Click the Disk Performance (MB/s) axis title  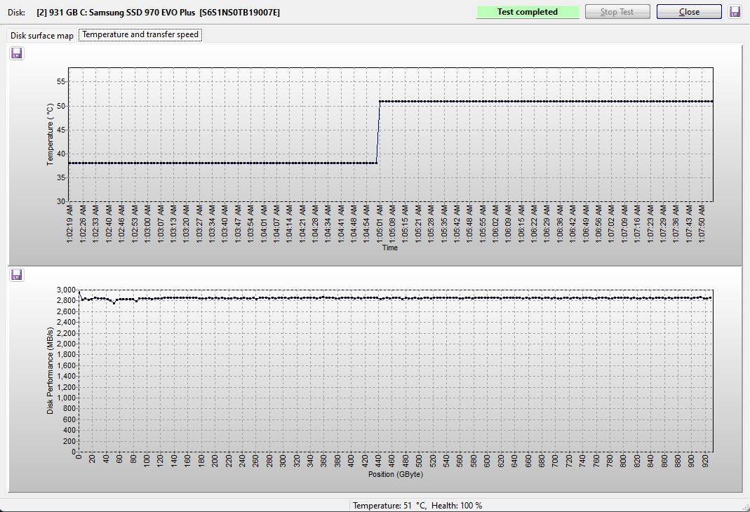50,371
